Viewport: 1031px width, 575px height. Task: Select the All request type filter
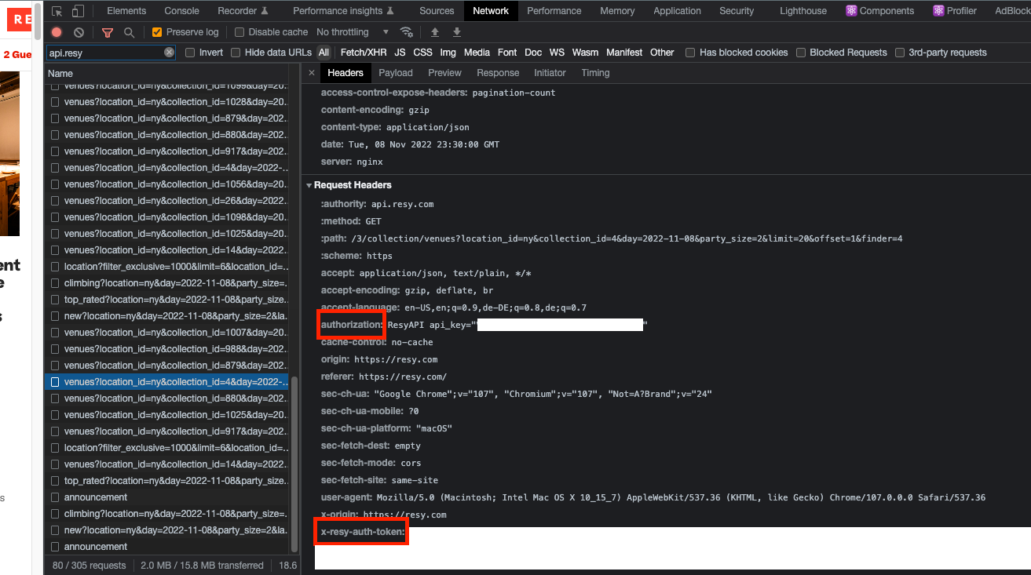[324, 53]
